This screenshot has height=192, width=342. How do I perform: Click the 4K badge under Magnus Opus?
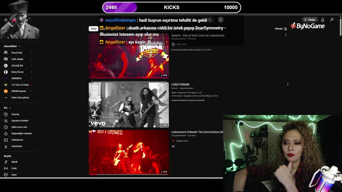(x=173, y=146)
